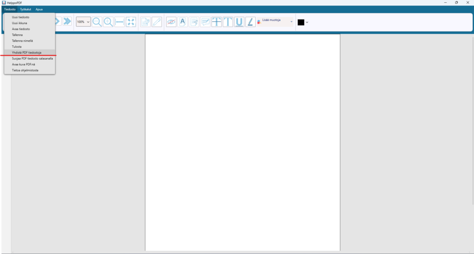Choose 'Uusi tiedosto' from the menu
The width and height of the screenshot is (474, 254).
coord(30,17)
